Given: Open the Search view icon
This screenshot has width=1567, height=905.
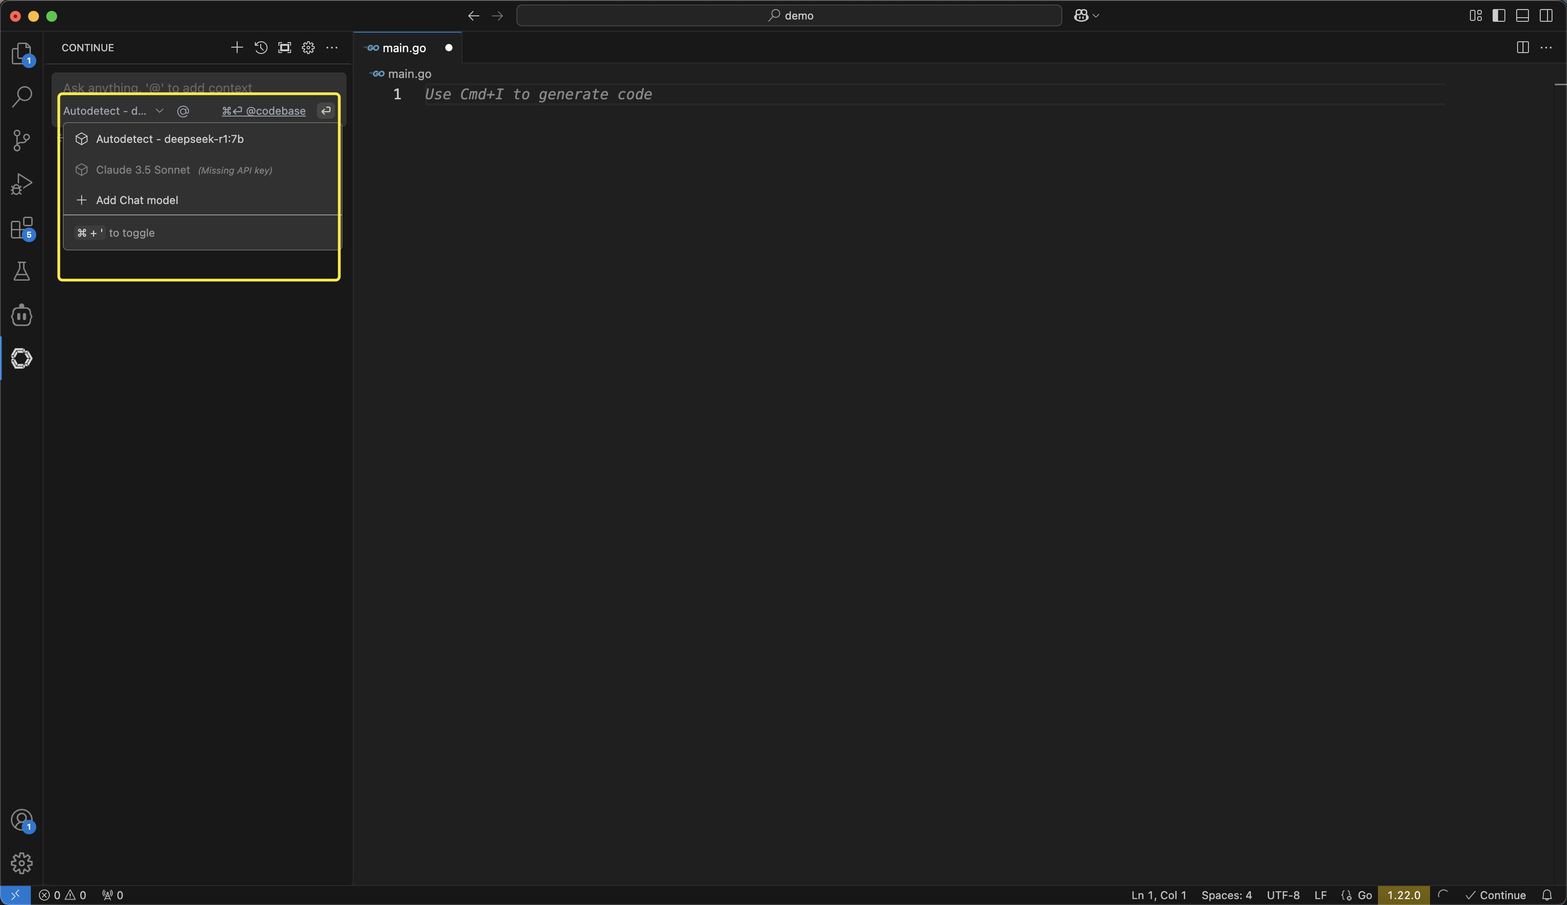Looking at the screenshot, I should 22,97.
